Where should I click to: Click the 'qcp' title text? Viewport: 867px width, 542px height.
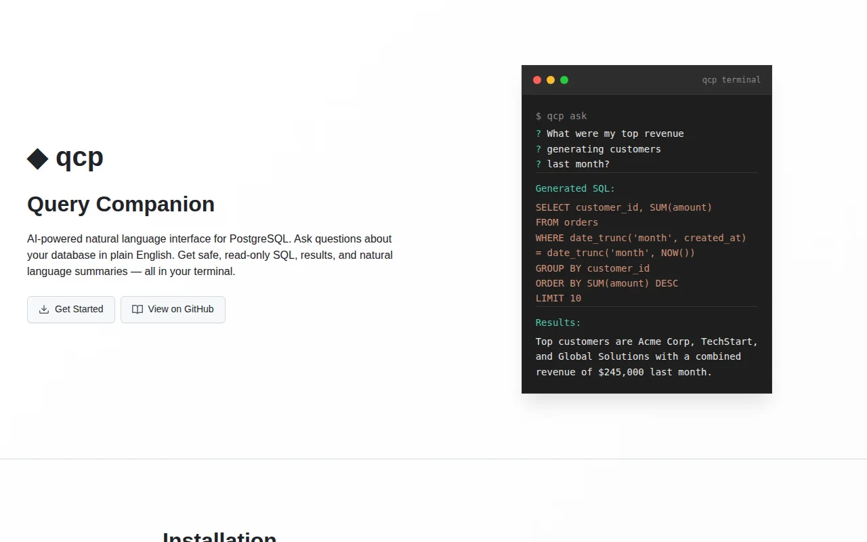tap(79, 157)
